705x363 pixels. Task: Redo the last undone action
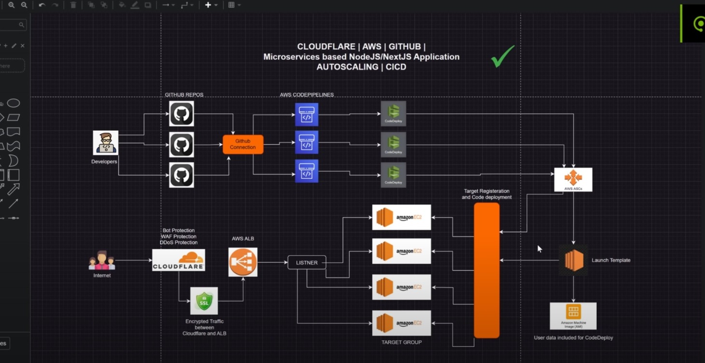pyautogui.click(x=55, y=5)
